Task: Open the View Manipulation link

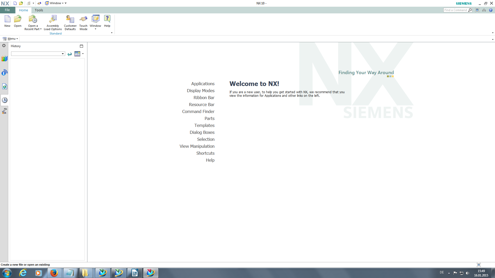Action: (x=197, y=146)
